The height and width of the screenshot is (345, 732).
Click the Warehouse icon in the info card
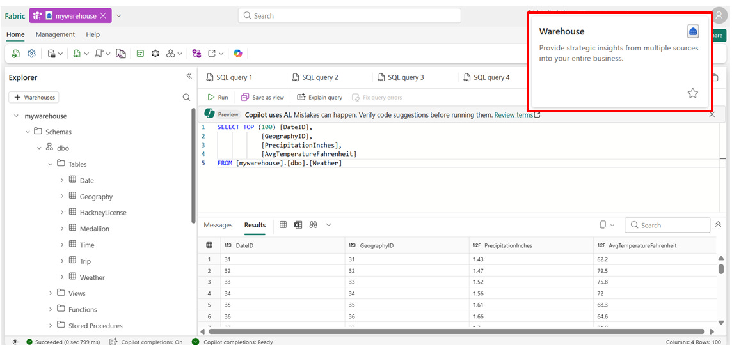(x=693, y=31)
